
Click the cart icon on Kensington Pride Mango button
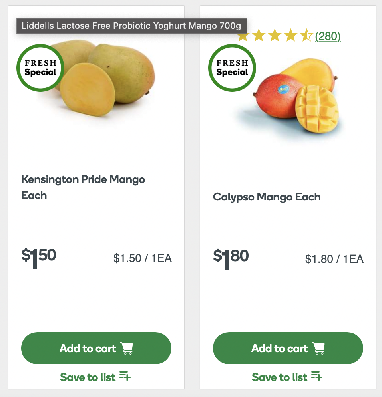[127, 348]
